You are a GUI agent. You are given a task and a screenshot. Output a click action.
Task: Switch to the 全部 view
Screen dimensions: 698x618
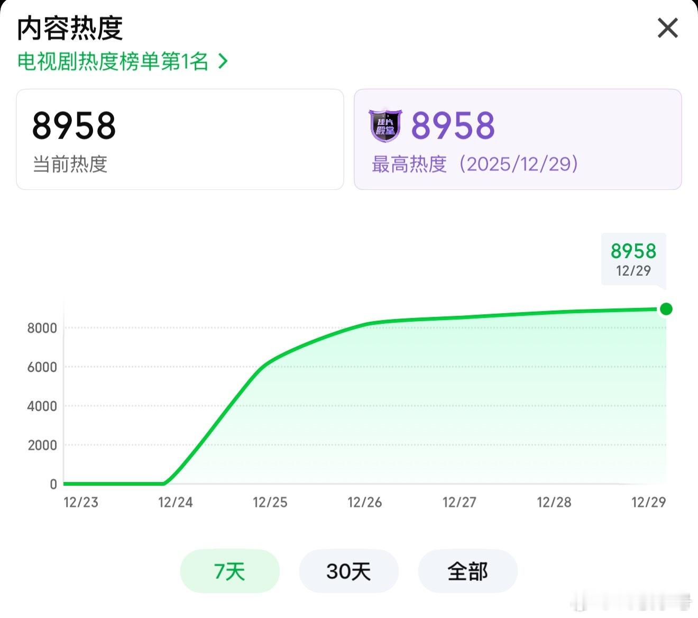pos(468,571)
